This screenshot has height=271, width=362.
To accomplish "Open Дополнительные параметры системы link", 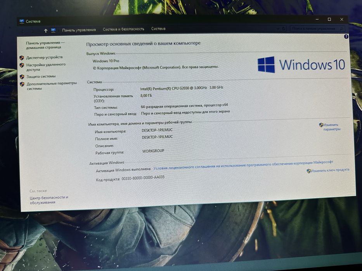I will click(52, 86).
